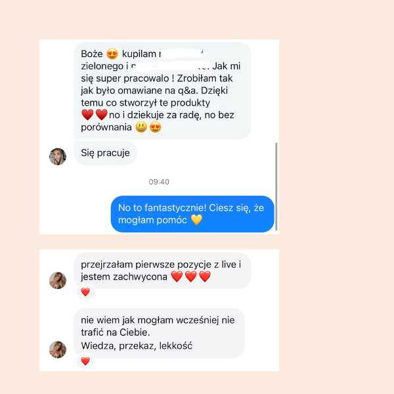Click the chat scrollbar on the right edge
Image resolution: width=394 pixels, height=394 pixels.
pos(276,186)
